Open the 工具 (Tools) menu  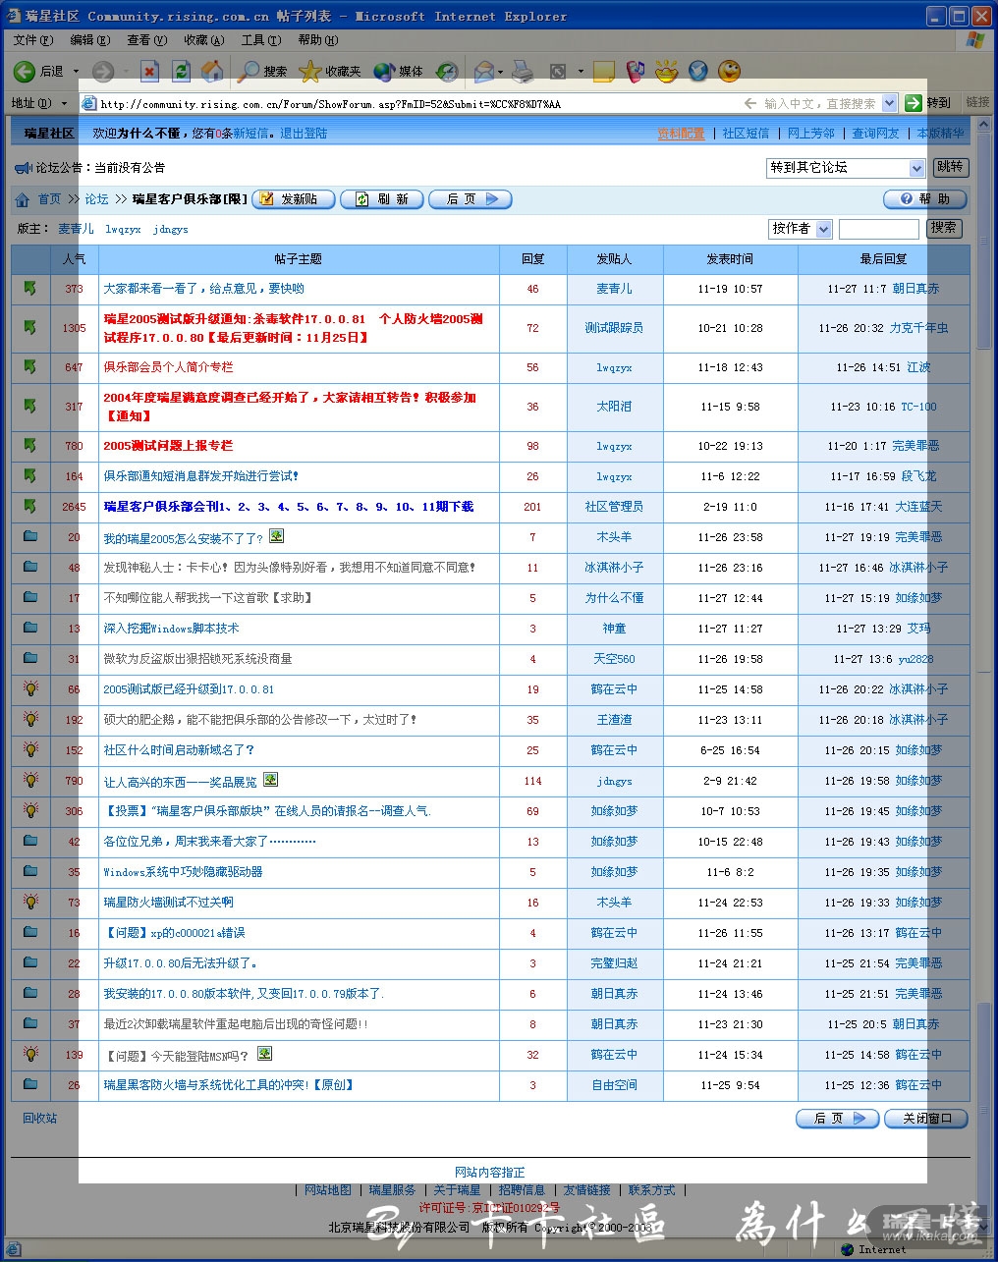click(260, 40)
